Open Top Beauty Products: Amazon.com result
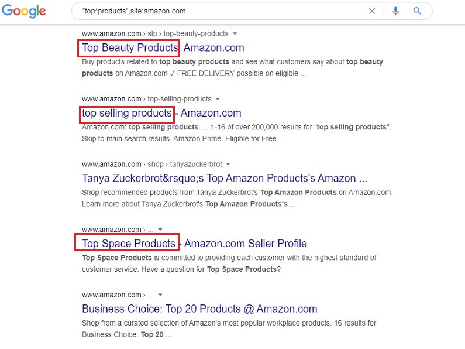 point(163,48)
